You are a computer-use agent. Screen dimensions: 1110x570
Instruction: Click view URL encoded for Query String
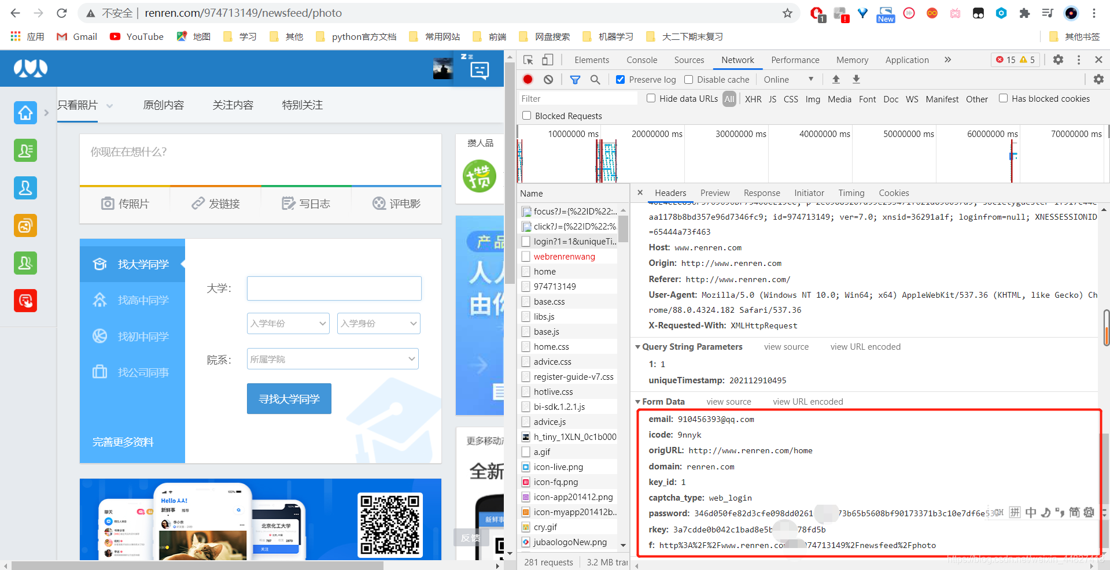tap(865, 347)
